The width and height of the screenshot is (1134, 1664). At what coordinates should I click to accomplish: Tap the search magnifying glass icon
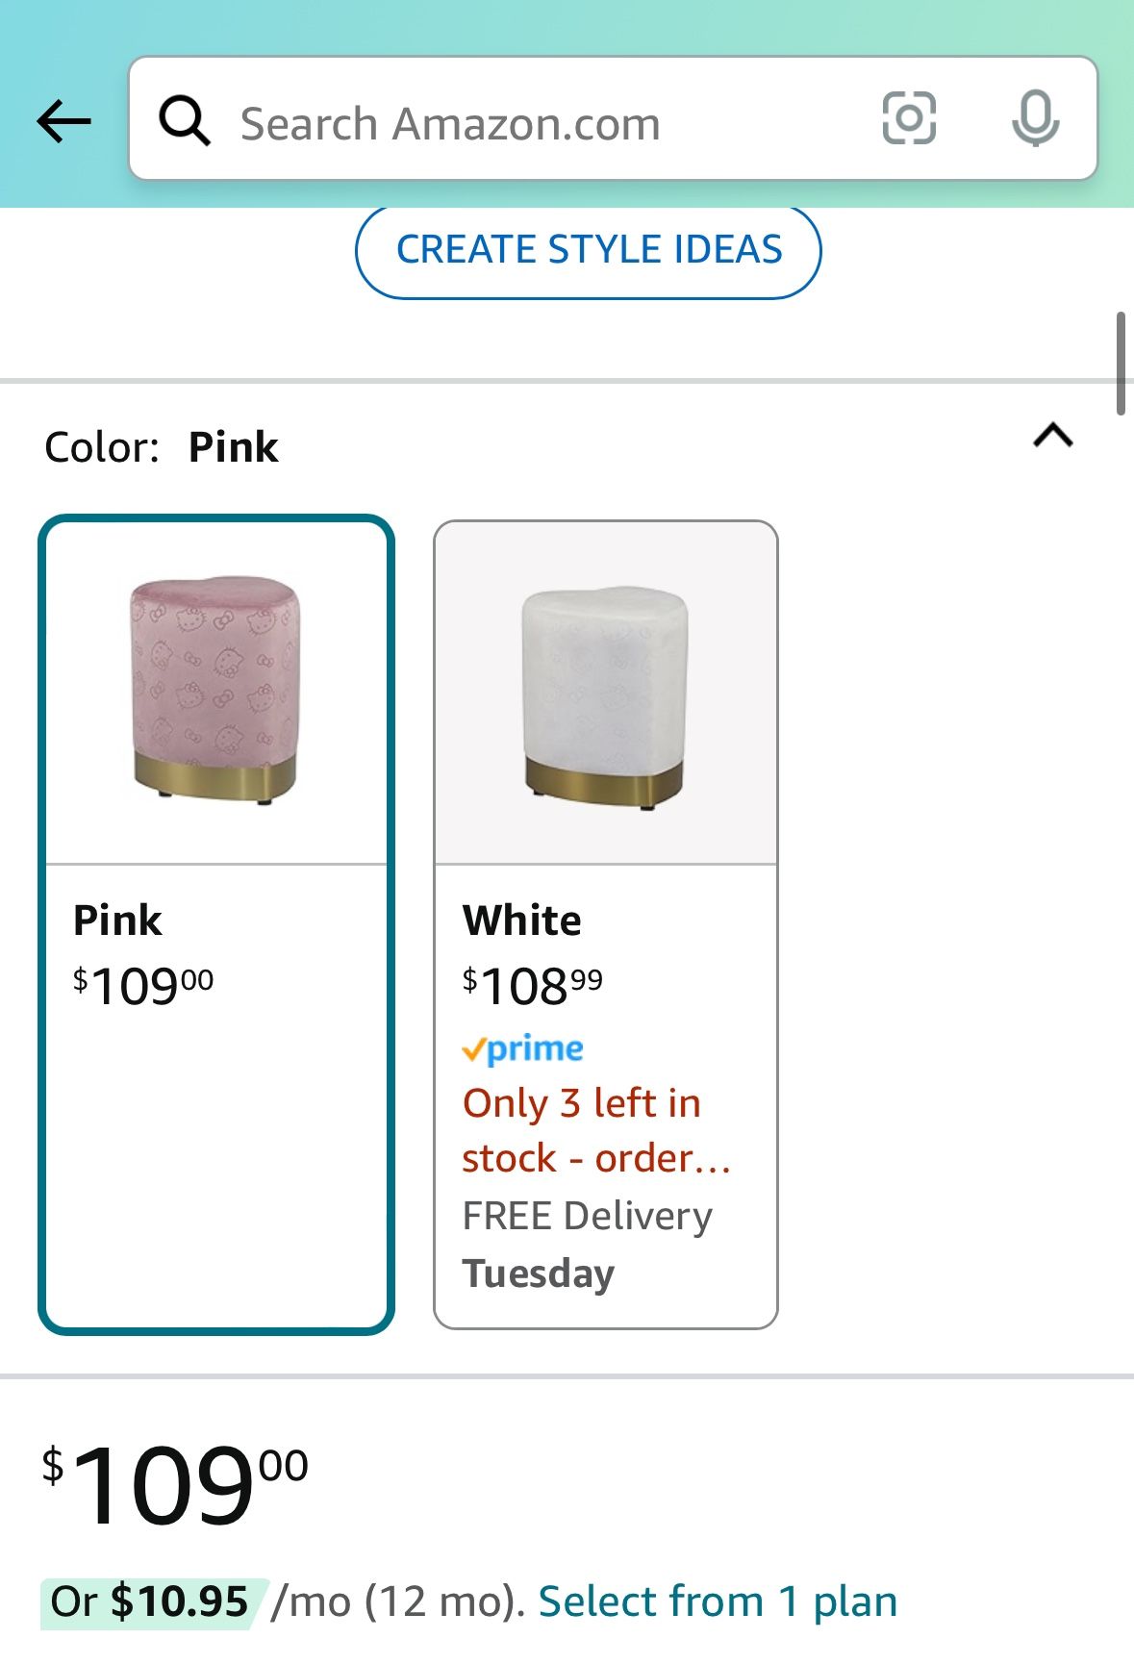pos(184,120)
